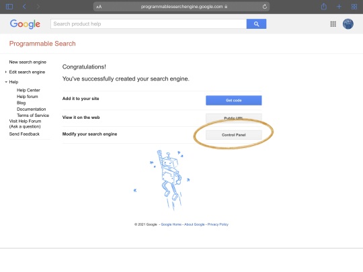Toggle the Safari sidebar icon

(x=9, y=7)
